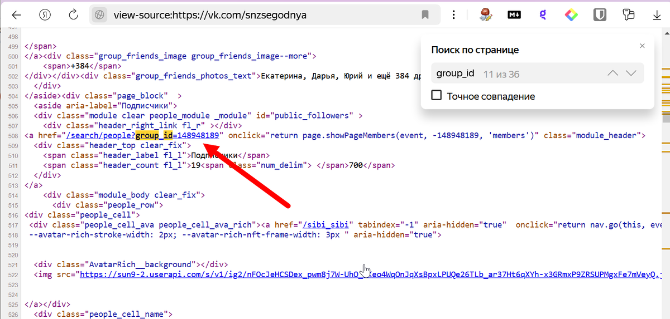Viewport: 670px width, 319px height.
Task: Click line number 522 in the gutter
Action: 13,274
